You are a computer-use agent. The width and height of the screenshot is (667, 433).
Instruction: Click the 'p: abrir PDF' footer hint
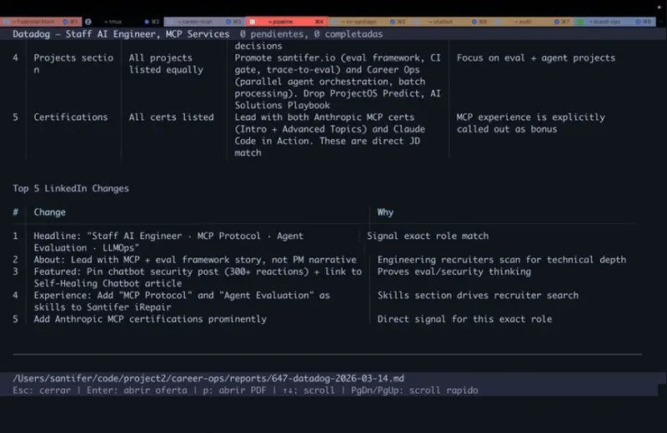pos(234,390)
